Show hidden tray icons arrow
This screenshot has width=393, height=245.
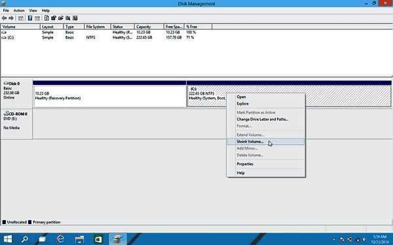[334, 240]
